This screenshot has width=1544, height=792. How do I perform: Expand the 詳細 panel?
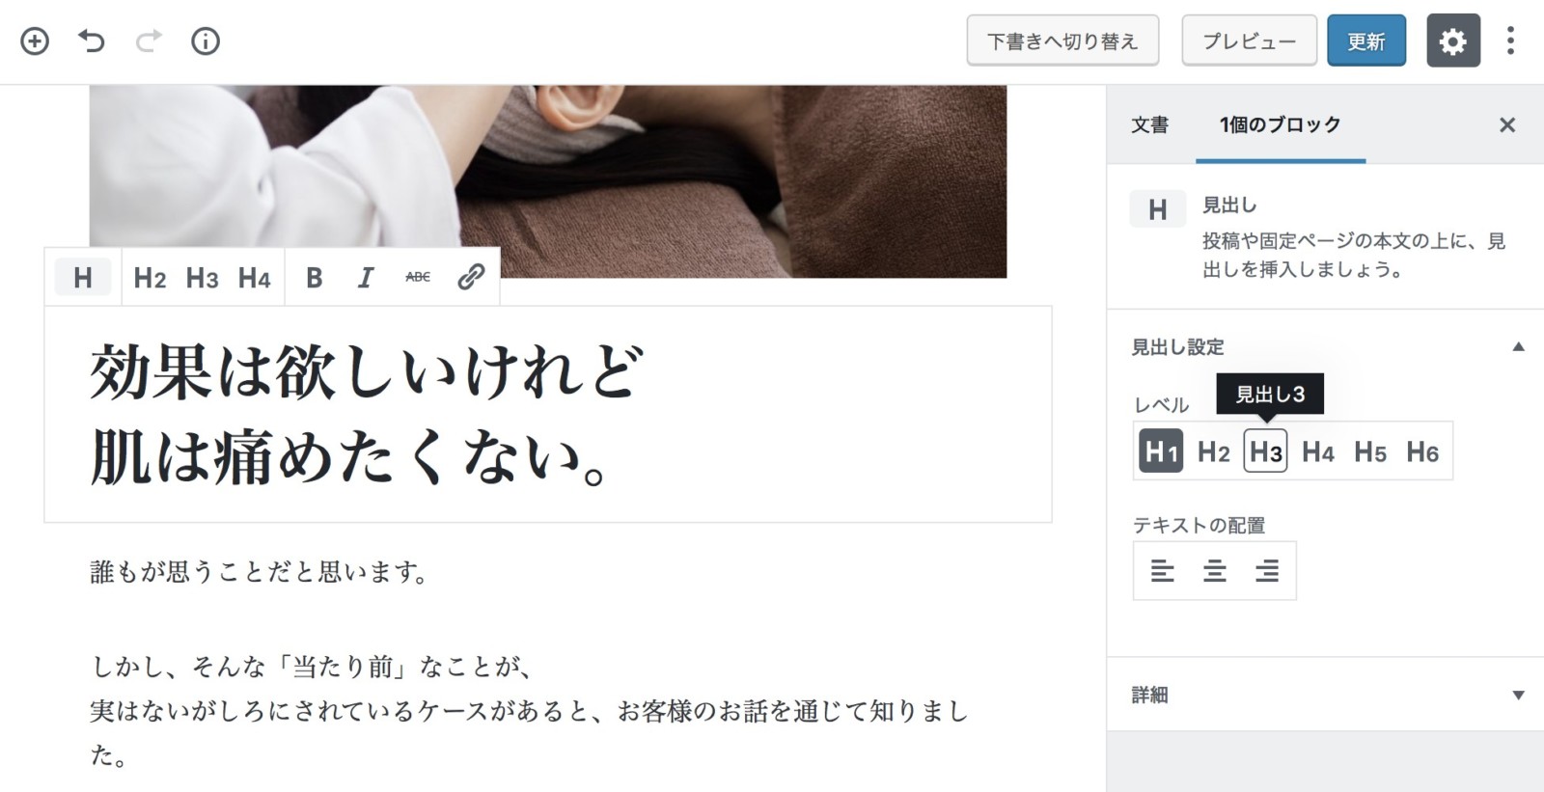[1518, 695]
